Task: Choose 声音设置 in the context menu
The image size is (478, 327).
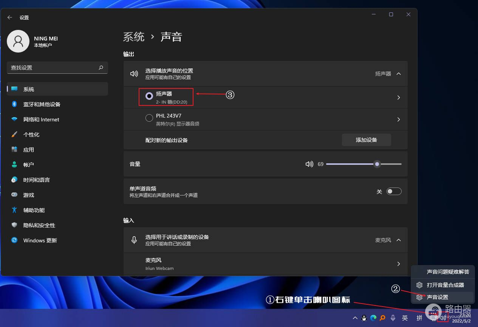Action: point(437,297)
